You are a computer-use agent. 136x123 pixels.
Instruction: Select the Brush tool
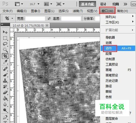(5, 75)
